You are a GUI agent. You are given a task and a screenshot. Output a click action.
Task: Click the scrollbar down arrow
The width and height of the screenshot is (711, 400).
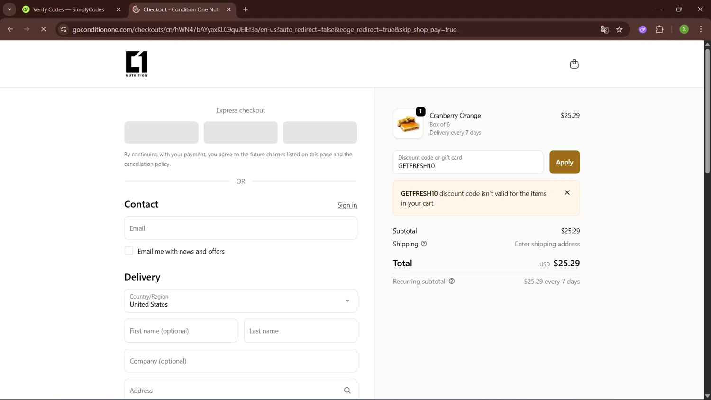tap(707, 396)
